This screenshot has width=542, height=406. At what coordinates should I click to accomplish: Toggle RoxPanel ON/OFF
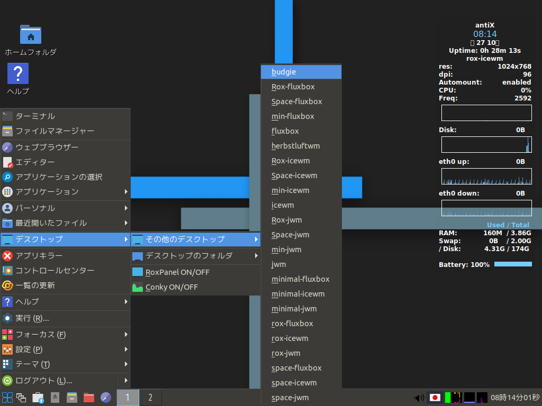[196, 272]
